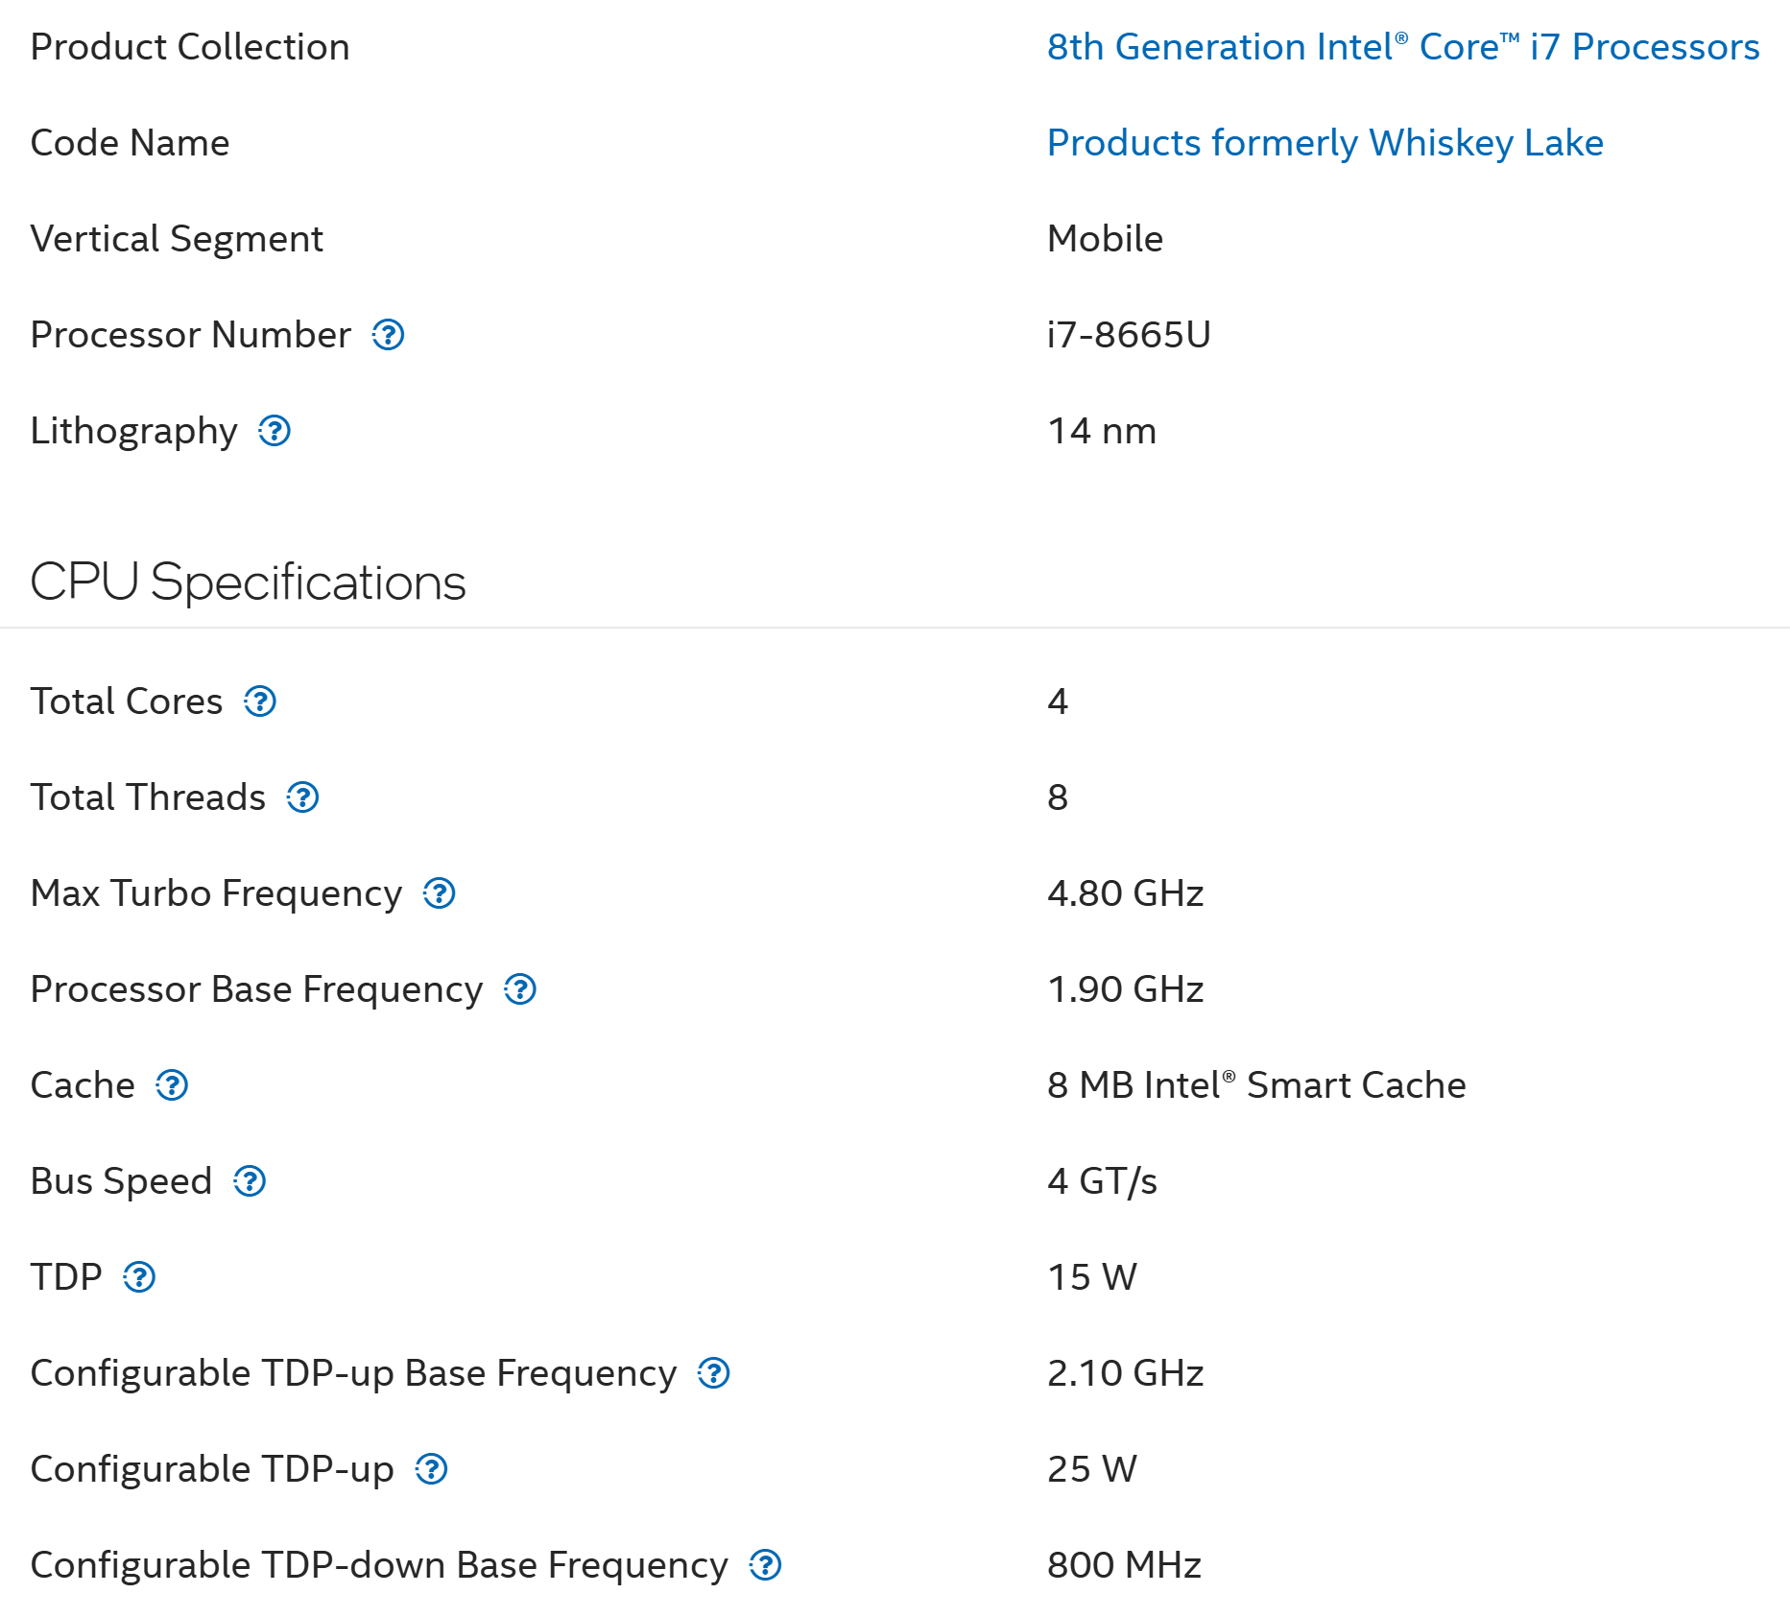Viewport: 1790px width, 1617px height.
Task: Click the 14 nm lithography value
Action: pyautogui.click(x=1102, y=431)
